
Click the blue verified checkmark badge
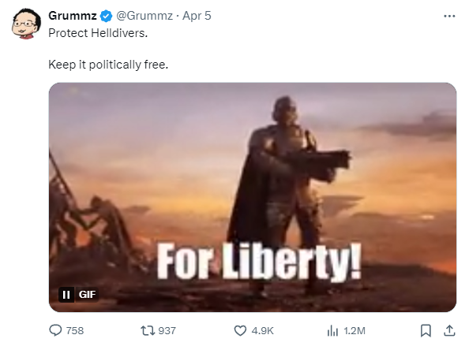(106, 16)
